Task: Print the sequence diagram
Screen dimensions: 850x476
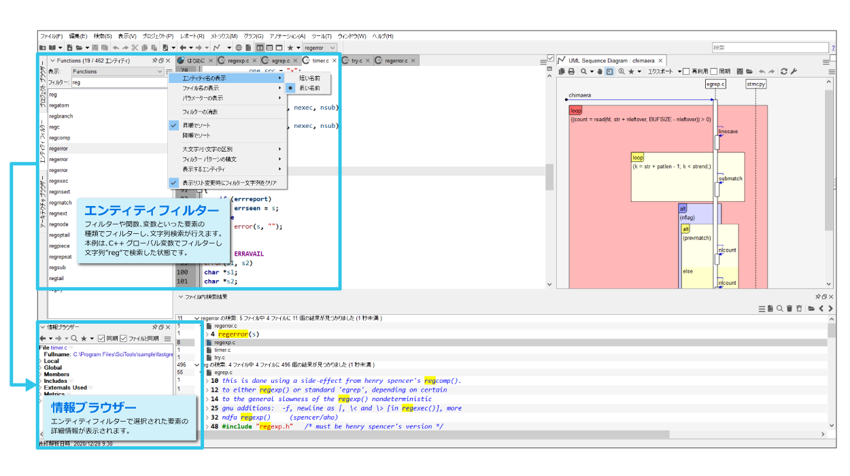Action: click(x=571, y=71)
